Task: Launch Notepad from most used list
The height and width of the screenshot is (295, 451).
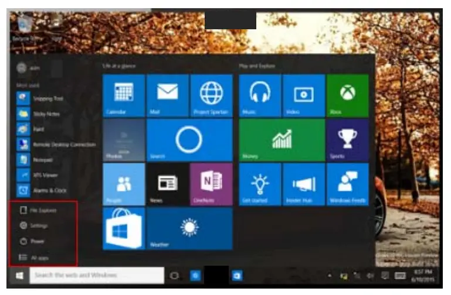Action: tap(35, 160)
